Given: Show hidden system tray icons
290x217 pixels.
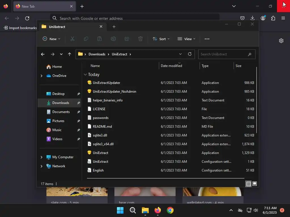Looking at the screenshot, I should (231, 210).
